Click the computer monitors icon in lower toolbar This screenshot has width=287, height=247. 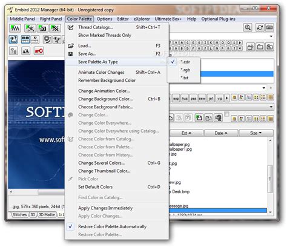218,118
